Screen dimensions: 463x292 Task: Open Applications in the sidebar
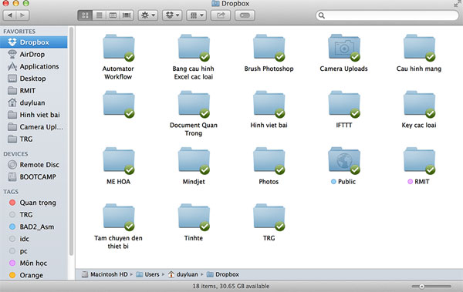pyautogui.click(x=34, y=66)
